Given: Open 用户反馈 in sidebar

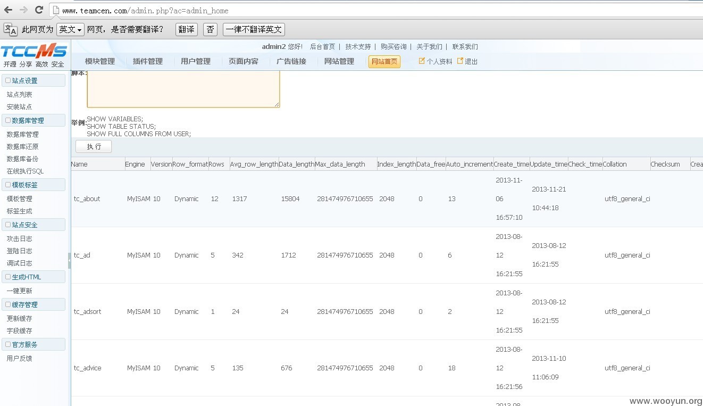Looking at the screenshot, I should [20, 359].
